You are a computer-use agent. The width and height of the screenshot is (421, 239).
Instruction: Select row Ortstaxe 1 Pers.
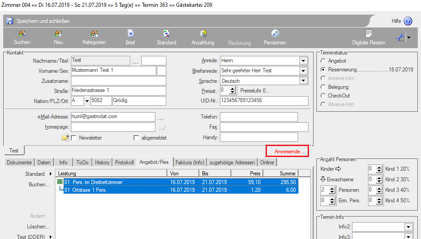[181, 190]
